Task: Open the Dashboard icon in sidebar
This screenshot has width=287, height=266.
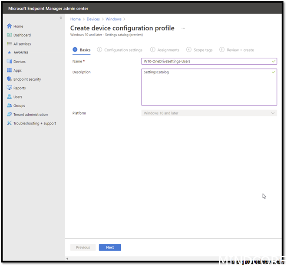Action: [9, 35]
